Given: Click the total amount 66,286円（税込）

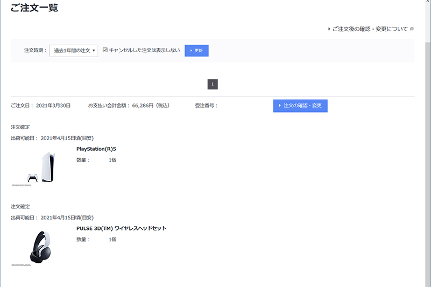Looking at the screenshot, I should point(151,106).
